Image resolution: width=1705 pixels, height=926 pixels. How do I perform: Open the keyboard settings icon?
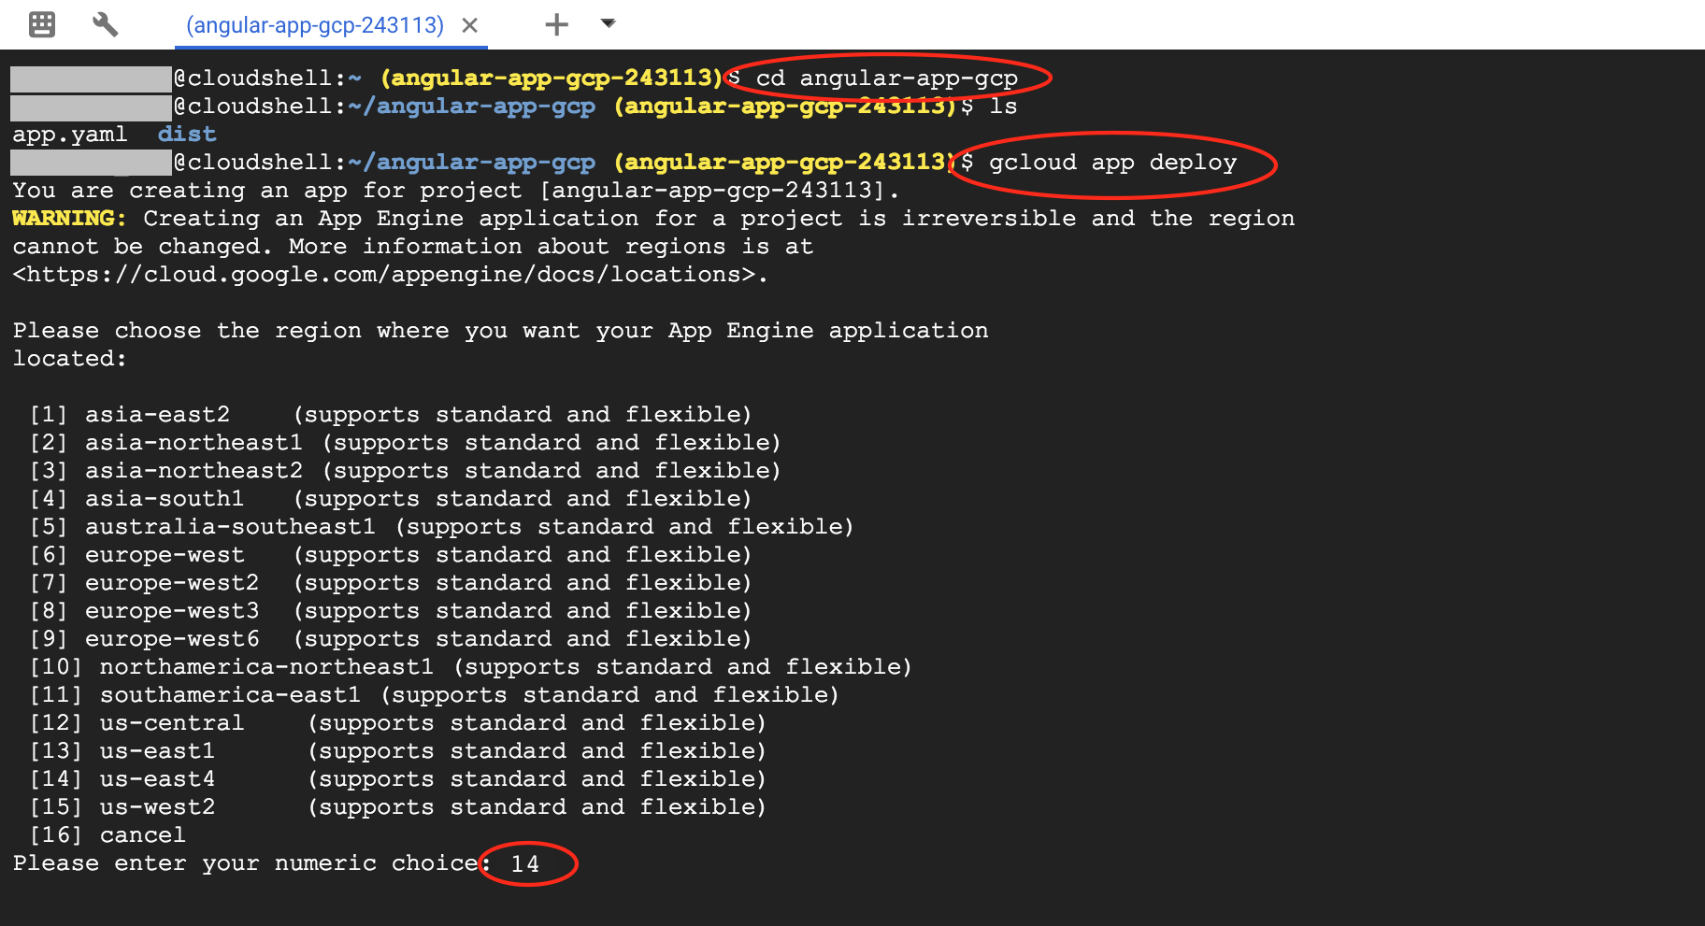(42, 24)
